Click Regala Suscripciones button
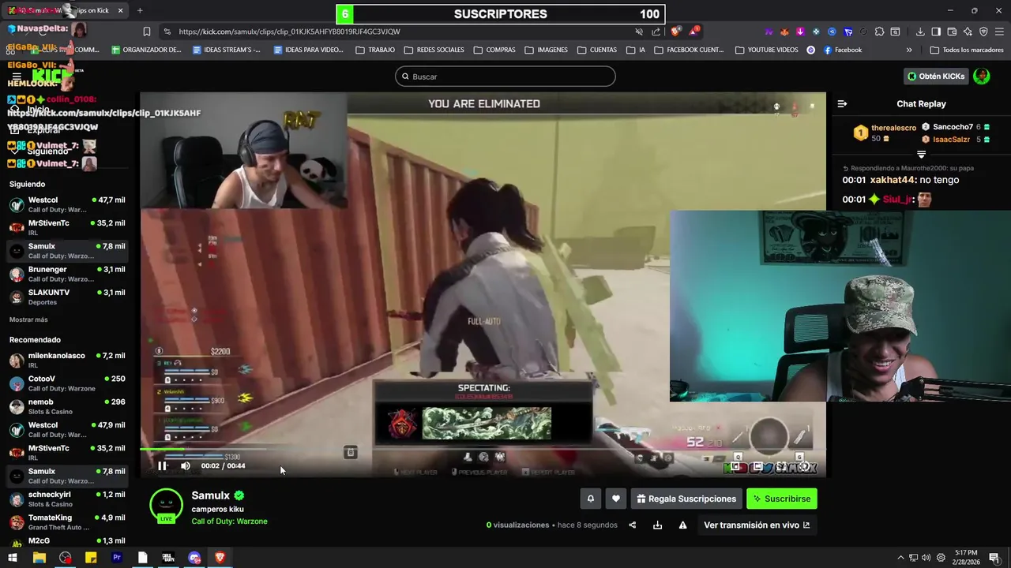The image size is (1011, 568). click(686, 499)
